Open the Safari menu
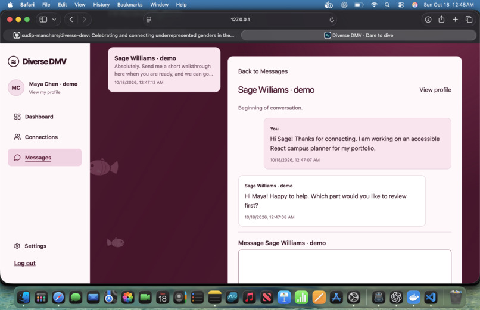The width and height of the screenshot is (480, 310). (27, 5)
